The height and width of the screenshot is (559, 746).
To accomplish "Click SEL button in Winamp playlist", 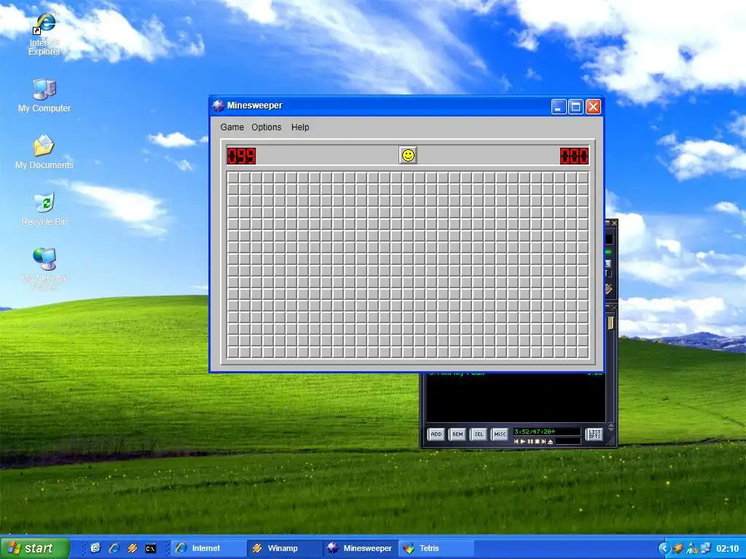I will click(479, 434).
